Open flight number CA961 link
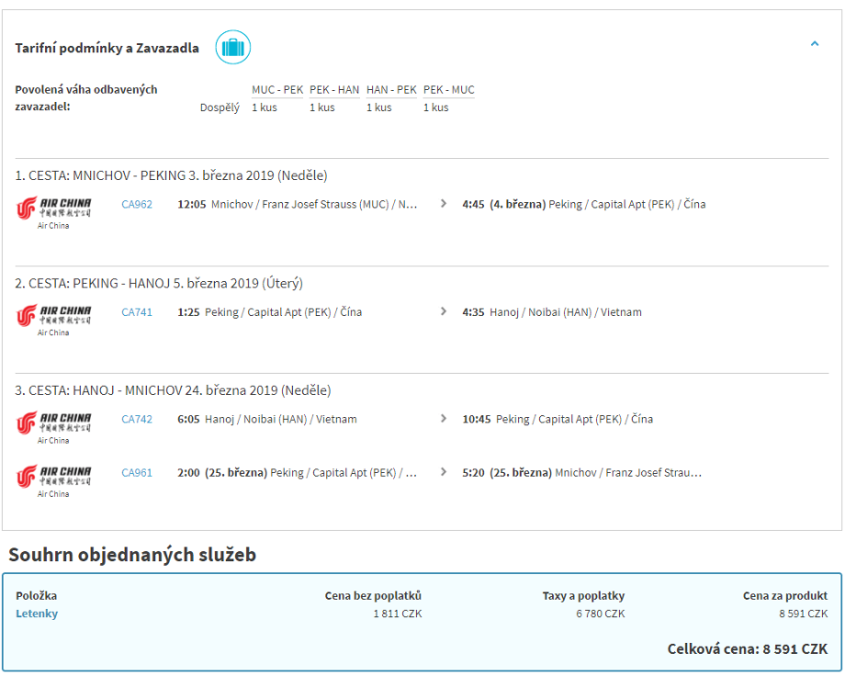This screenshot has height=676, width=845. coord(137,473)
